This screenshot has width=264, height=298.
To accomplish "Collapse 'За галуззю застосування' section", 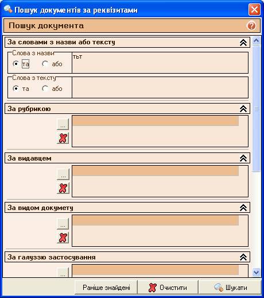I will [x=243, y=257].
